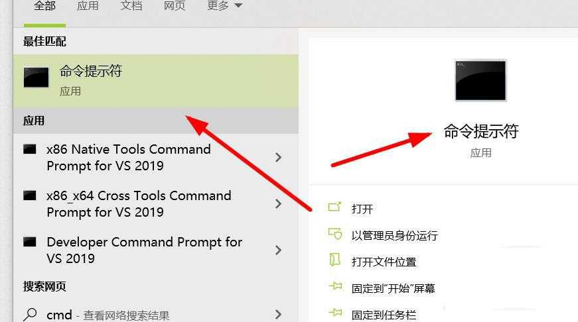Open the 更多 dropdown filter
Screen dimensions: 578x322
click(x=224, y=5)
